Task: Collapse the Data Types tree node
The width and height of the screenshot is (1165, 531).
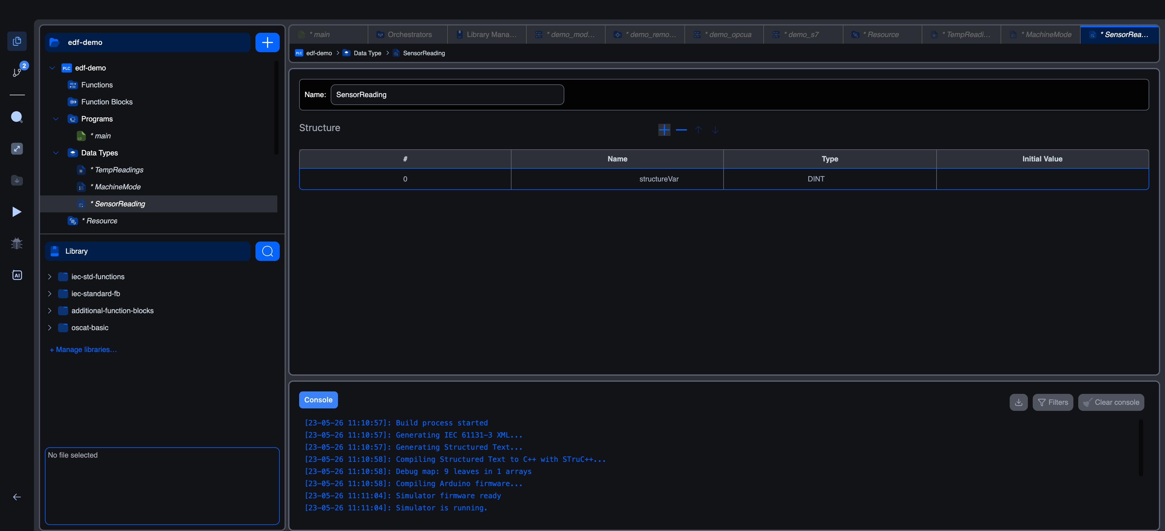Action: point(56,153)
